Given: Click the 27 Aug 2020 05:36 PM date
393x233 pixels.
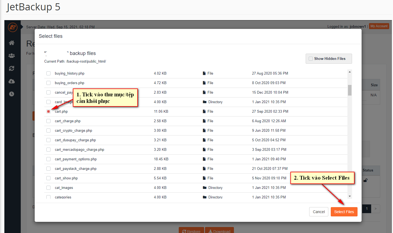Looking at the screenshot, I should [x=270, y=73].
